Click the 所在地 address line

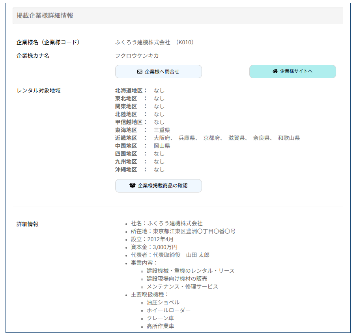point(183,231)
